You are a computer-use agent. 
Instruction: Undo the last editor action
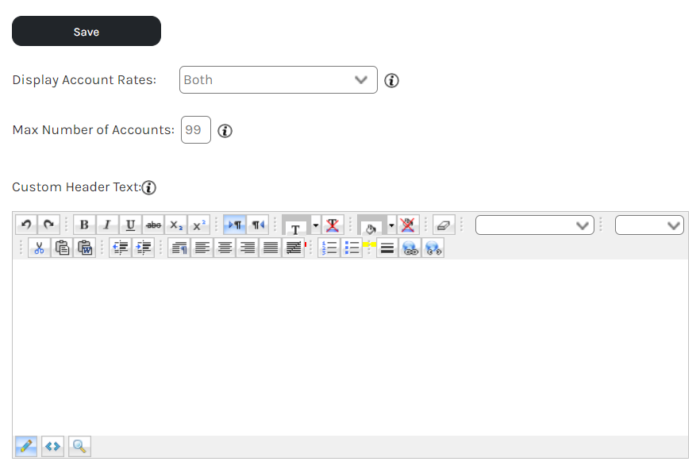coord(26,225)
